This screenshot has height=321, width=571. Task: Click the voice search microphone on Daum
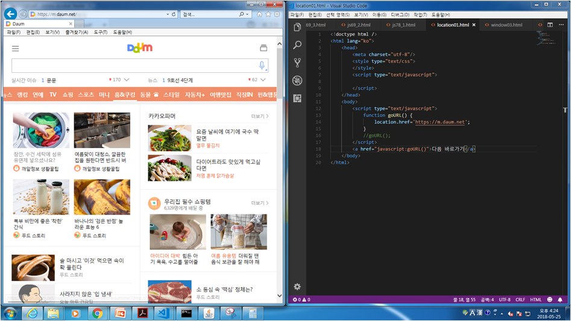coord(262,66)
